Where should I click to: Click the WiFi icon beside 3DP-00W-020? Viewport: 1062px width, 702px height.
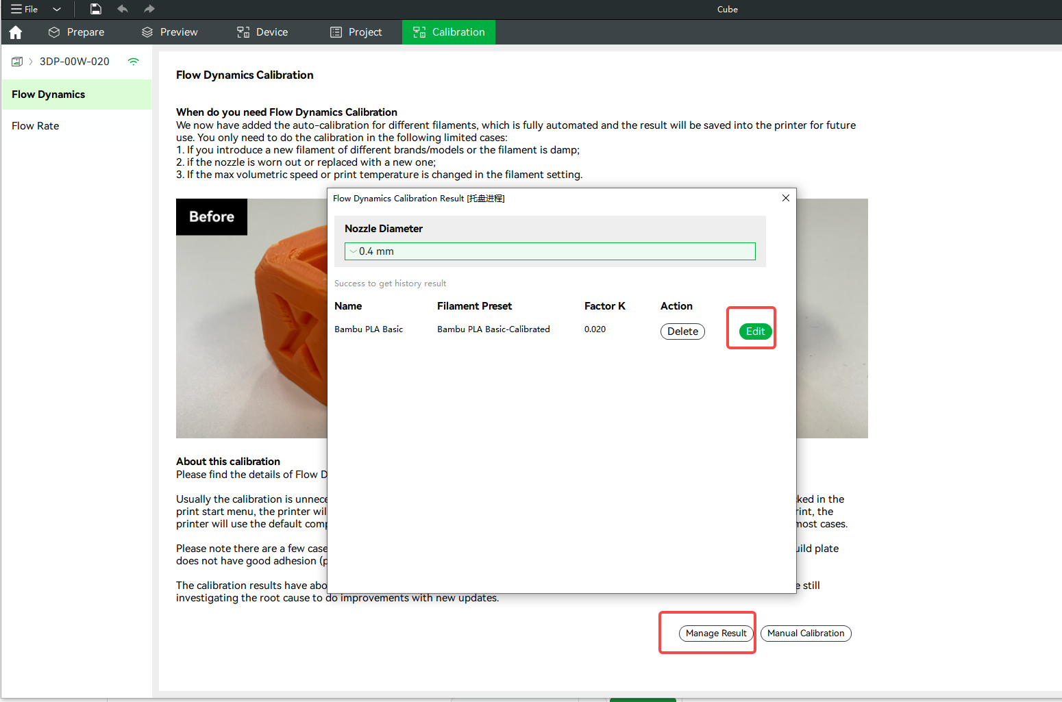click(133, 61)
